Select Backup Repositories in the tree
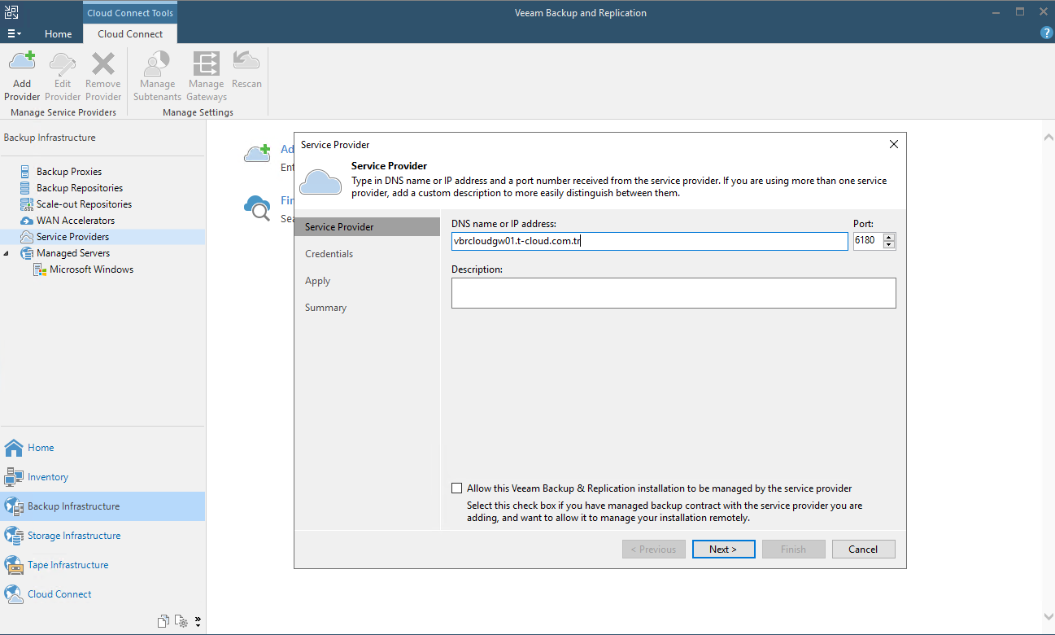Image resolution: width=1055 pixels, height=635 pixels. point(80,188)
